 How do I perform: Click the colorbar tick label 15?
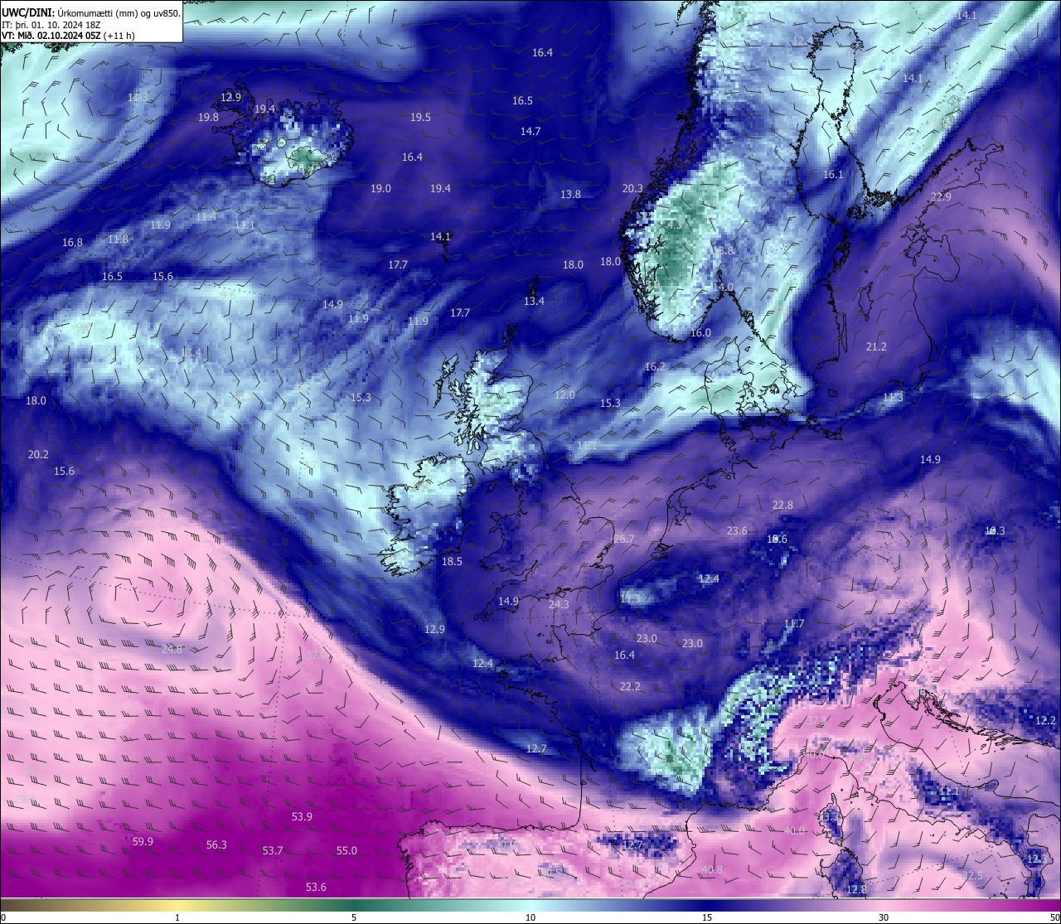707,917
